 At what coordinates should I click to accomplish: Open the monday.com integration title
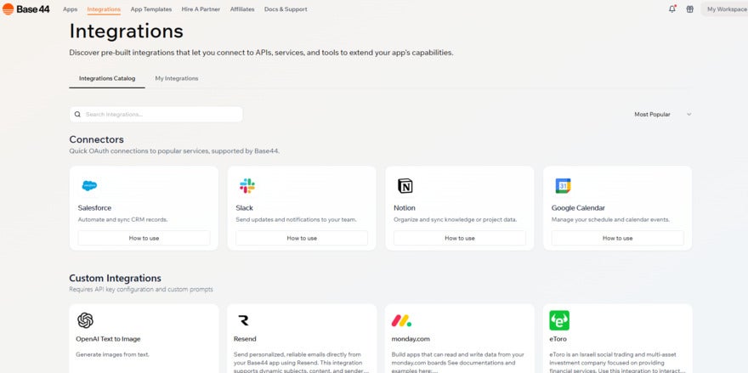411,339
